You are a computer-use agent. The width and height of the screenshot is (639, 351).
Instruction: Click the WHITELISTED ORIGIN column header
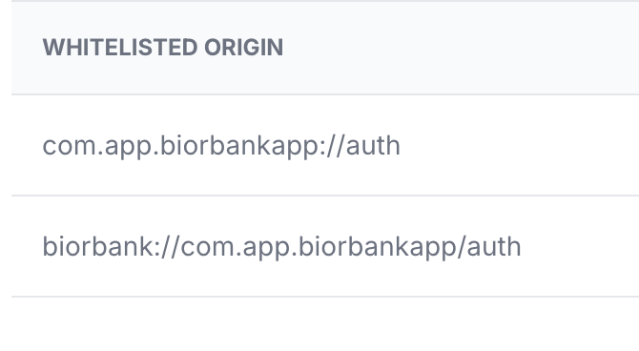(162, 48)
